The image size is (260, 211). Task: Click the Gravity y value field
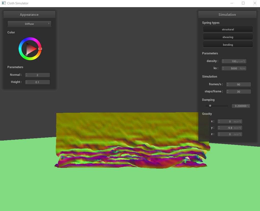coord(230,128)
